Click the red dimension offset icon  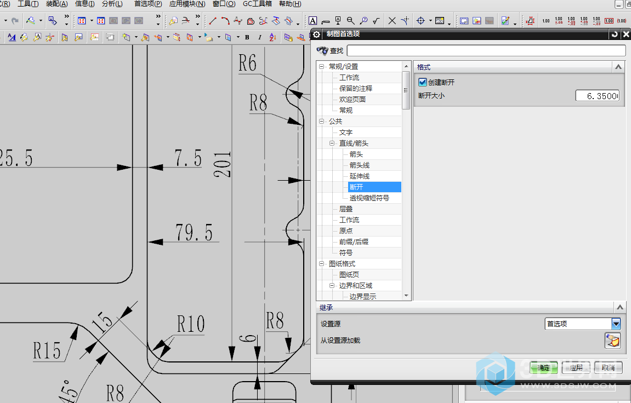click(530, 20)
